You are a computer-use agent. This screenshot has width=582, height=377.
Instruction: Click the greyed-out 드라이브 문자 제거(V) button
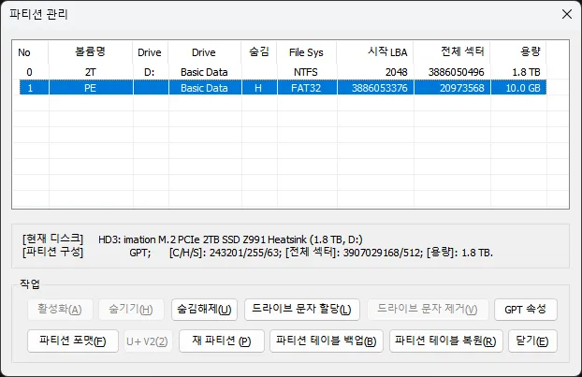pyautogui.click(x=427, y=310)
